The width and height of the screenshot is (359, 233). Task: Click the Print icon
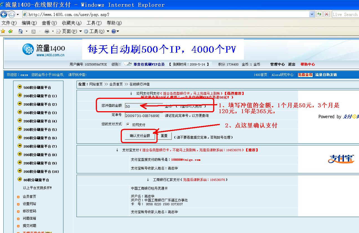(x=47, y=31)
